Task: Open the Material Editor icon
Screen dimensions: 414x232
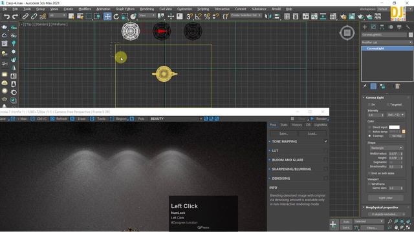Action: (333, 17)
